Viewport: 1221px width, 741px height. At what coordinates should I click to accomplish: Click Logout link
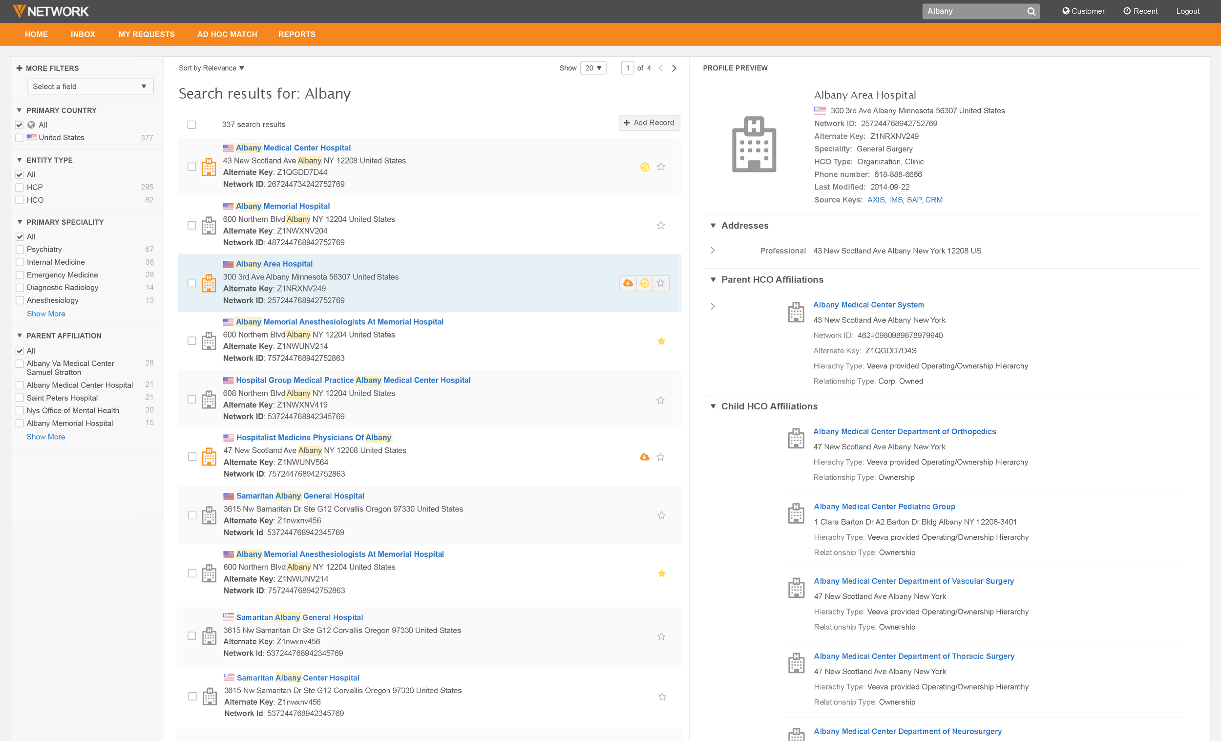[x=1187, y=11]
